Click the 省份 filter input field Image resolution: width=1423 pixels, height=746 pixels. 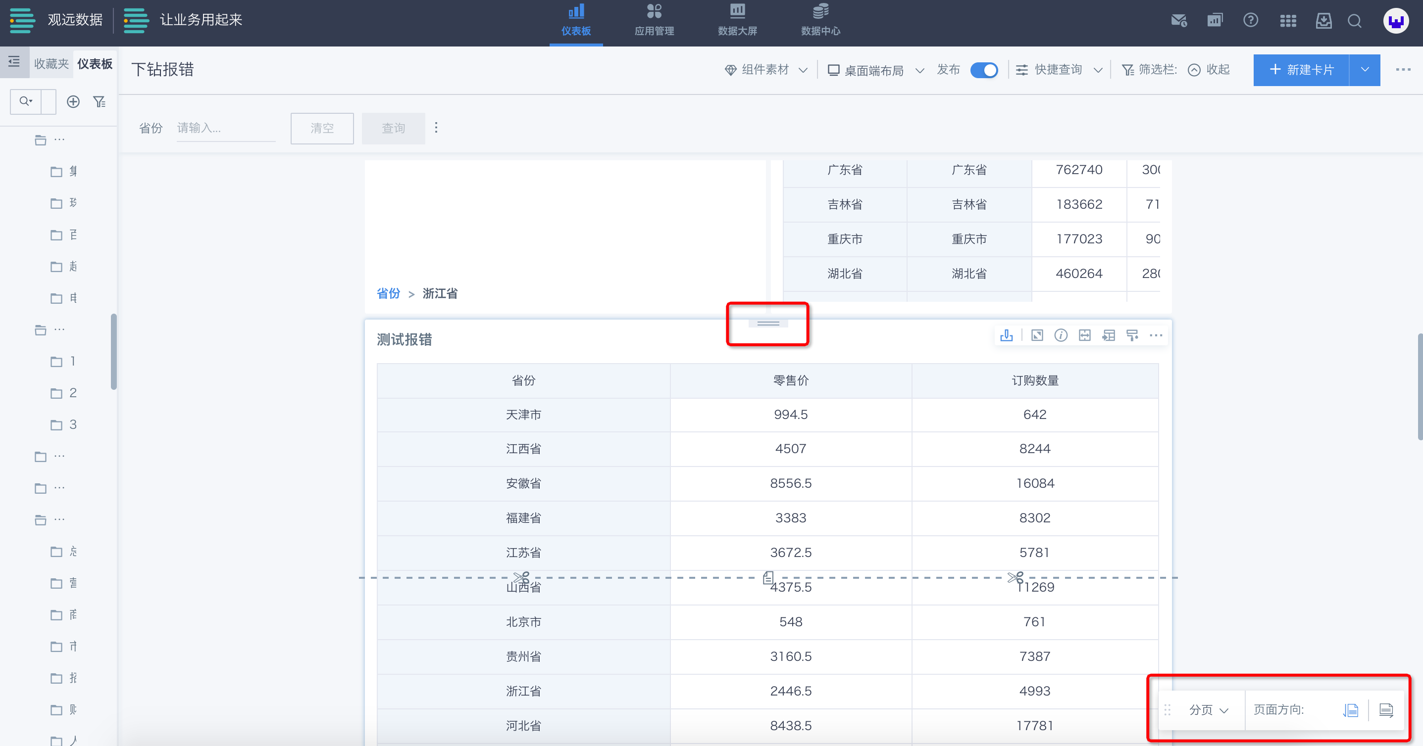(225, 129)
